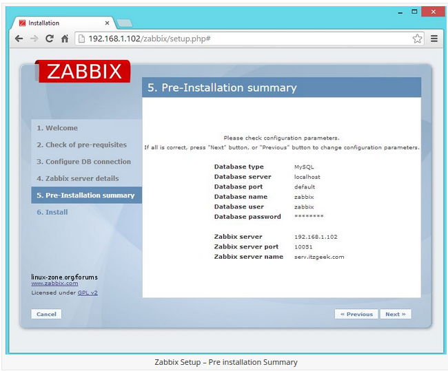448x371 pixels.
Task: Open Configure DB connection step
Action: tap(83, 162)
